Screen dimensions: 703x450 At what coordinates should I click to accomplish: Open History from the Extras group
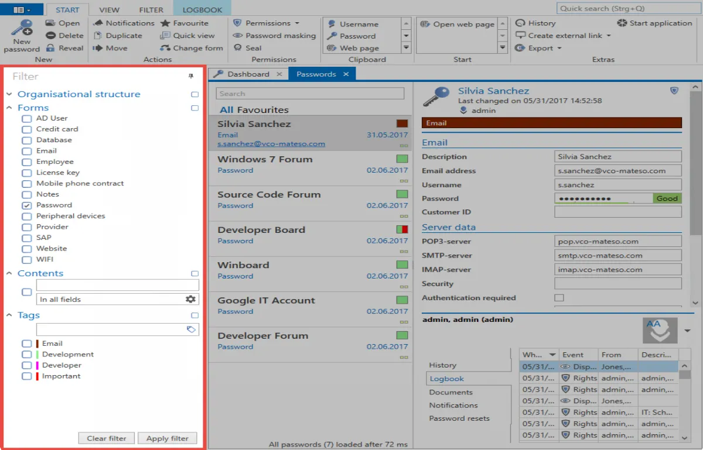coord(535,23)
